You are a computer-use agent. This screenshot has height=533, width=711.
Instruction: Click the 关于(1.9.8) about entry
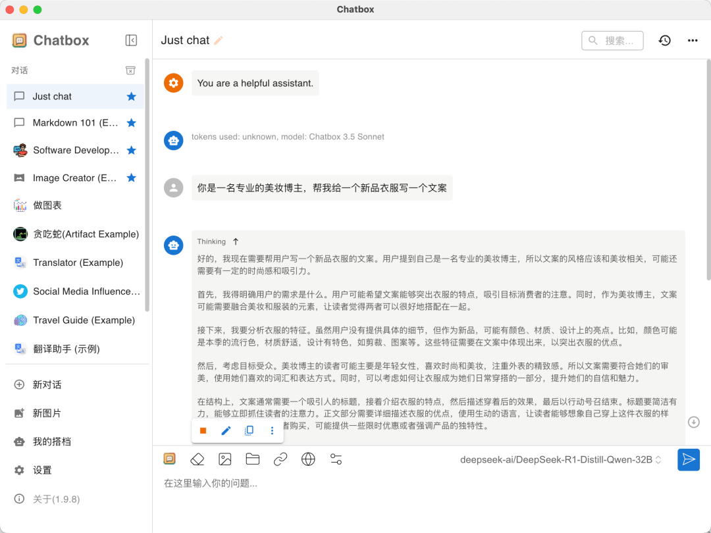[x=75, y=499]
